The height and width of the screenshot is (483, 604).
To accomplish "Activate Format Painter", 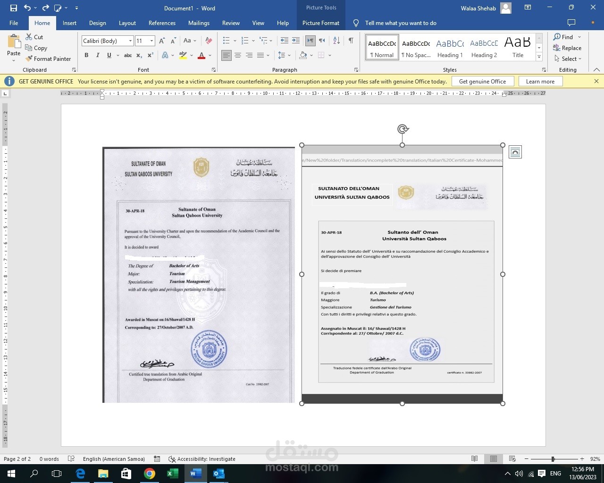I will pyautogui.click(x=48, y=58).
